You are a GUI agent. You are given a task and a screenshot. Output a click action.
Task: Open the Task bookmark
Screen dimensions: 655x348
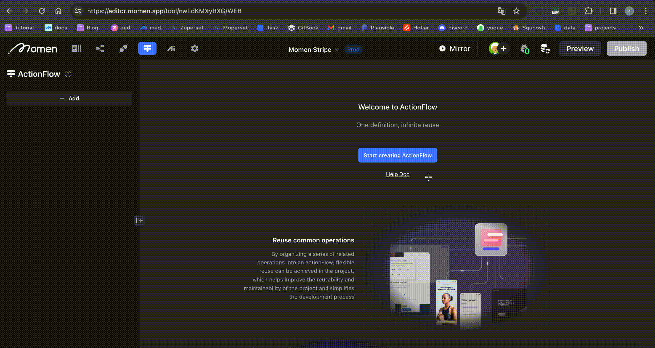[268, 28]
